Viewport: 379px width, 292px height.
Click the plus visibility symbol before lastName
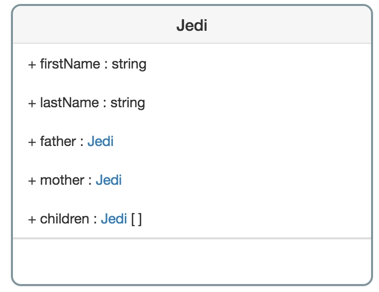coord(32,103)
